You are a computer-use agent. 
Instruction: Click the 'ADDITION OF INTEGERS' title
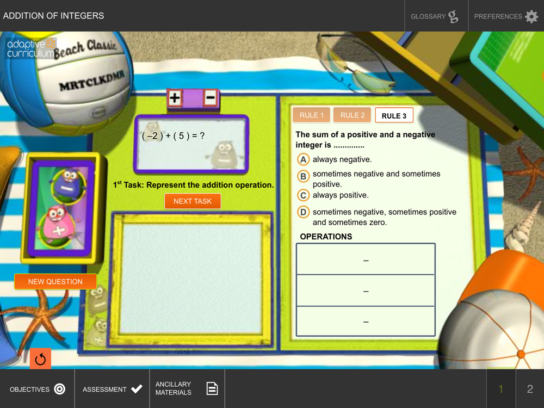click(x=53, y=16)
